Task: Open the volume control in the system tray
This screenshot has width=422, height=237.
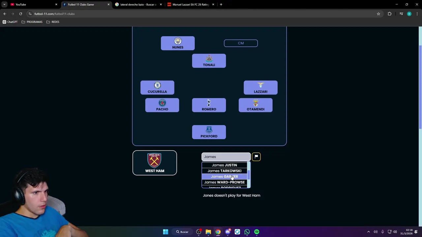Action: click(x=395, y=232)
